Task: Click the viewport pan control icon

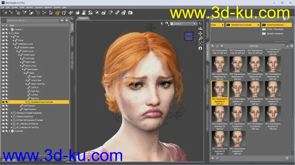Action: pyautogui.click(x=200, y=33)
